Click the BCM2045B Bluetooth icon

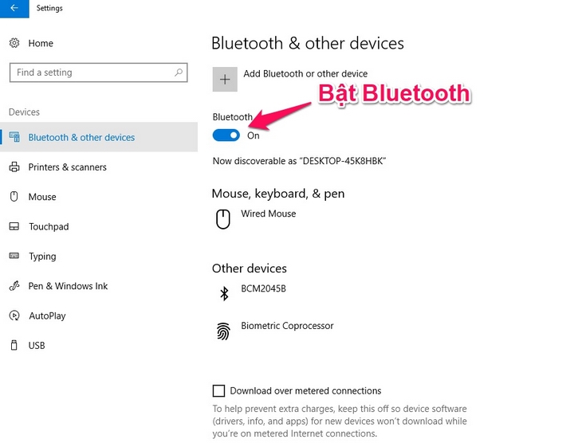coord(224,293)
